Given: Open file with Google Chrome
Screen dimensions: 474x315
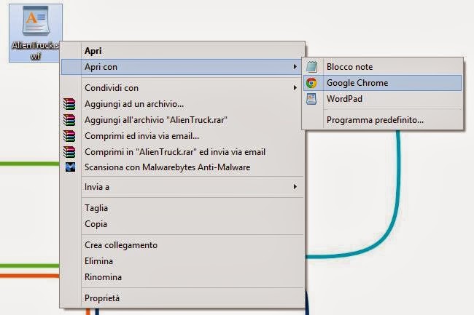Looking at the screenshot, I should (x=383, y=83).
